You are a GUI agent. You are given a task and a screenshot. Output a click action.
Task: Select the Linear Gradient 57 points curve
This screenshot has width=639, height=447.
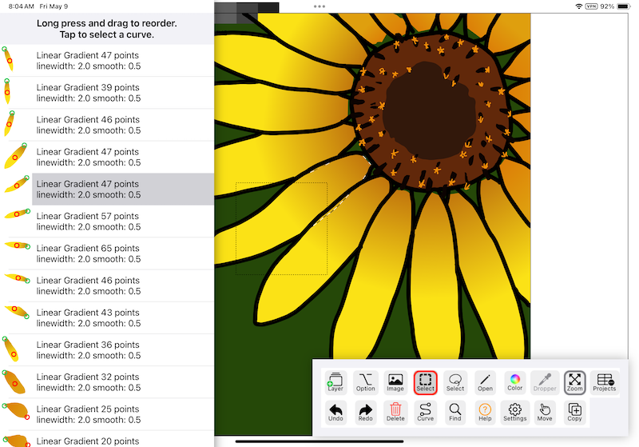(x=107, y=222)
